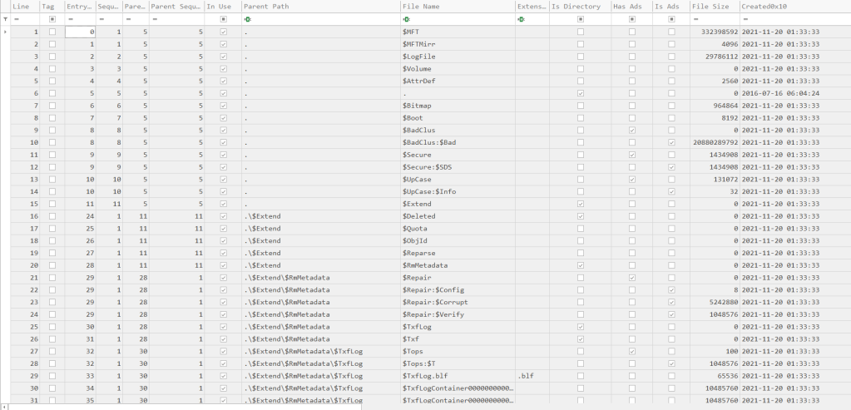Click the row indicator arrow beside line 1
Screen dimensions: 851x410
pos(5,32)
